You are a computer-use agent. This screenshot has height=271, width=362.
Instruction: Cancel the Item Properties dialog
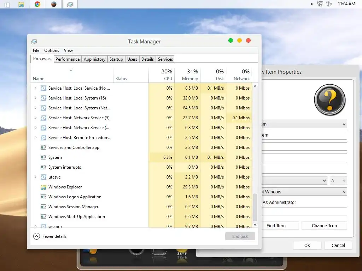pos(338,246)
